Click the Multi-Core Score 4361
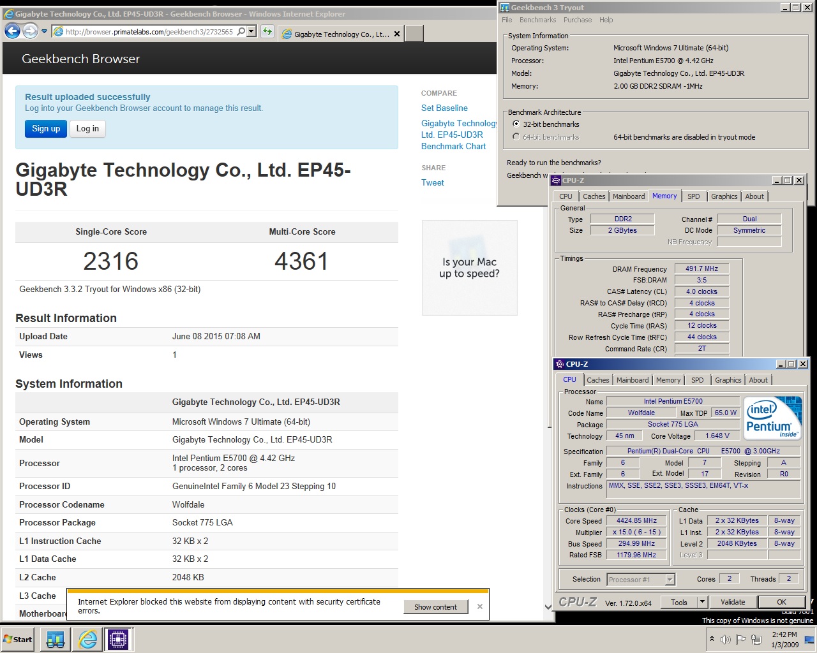The image size is (817, 653). (301, 261)
